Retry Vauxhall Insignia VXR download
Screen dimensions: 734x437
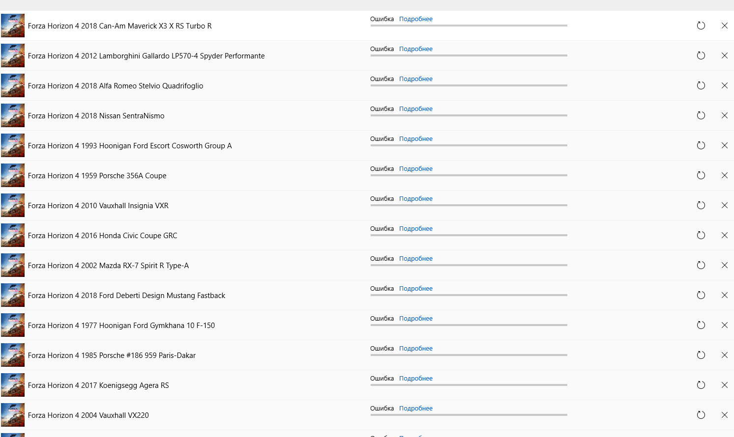(x=701, y=205)
